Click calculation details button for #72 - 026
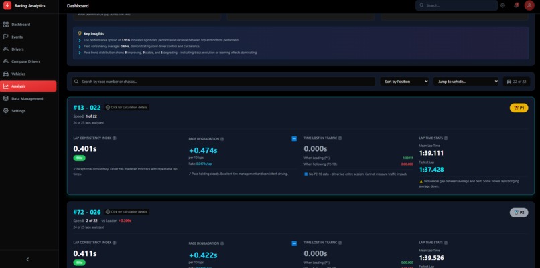This screenshot has height=268, width=540. (x=127, y=212)
